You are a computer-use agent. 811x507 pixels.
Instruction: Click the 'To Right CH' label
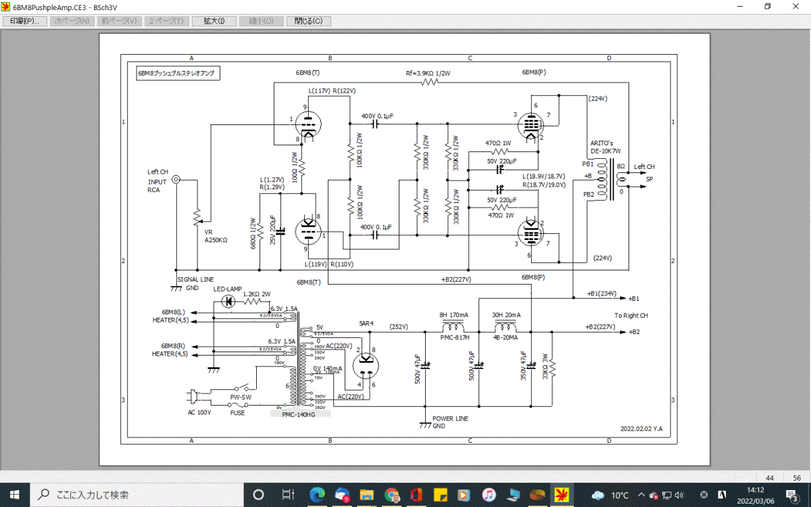coord(631,315)
